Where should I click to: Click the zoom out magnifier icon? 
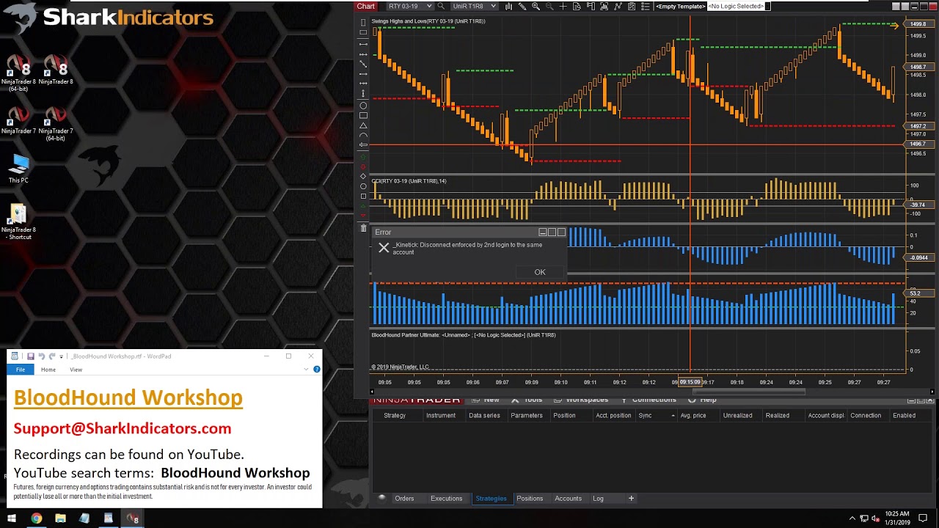coord(549,6)
